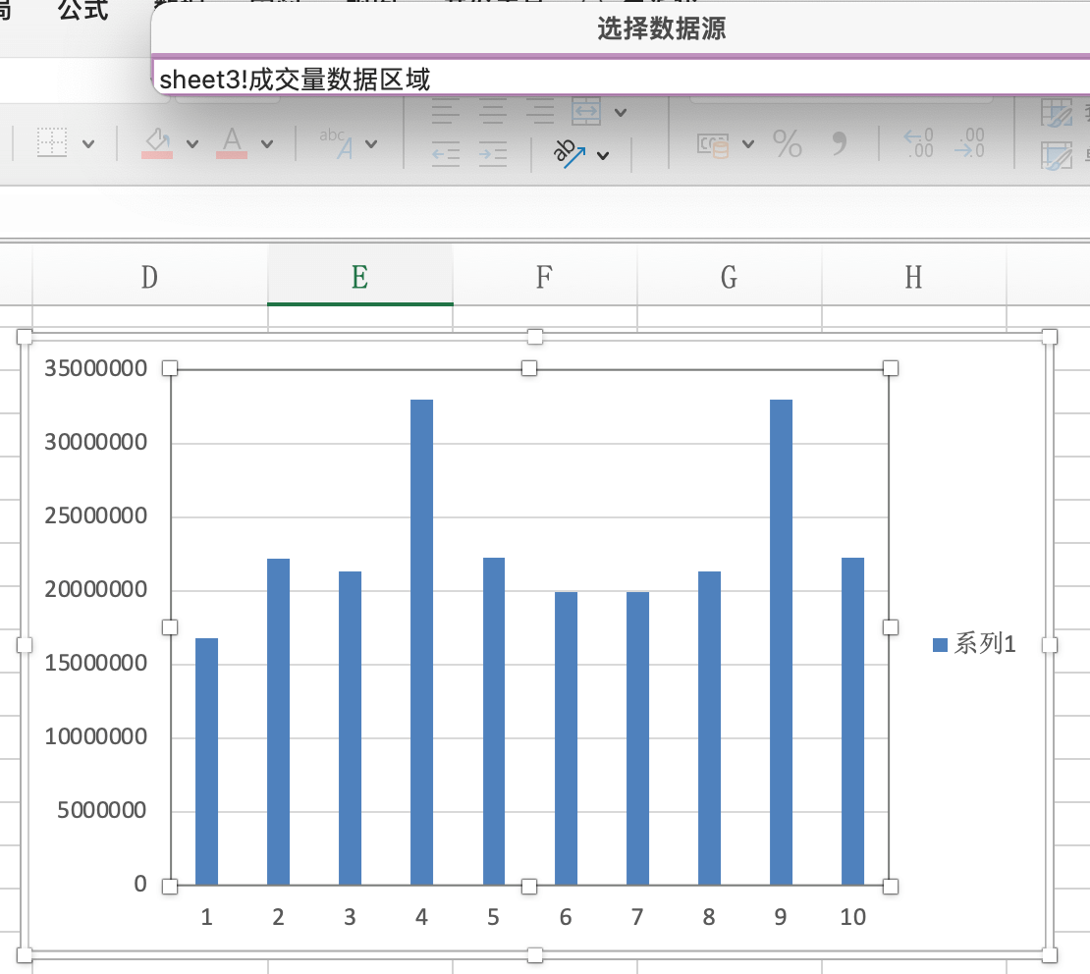Click the align right icon

pyautogui.click(x=540, y=111)
